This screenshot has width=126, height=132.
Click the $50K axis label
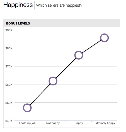coord(9,103)
